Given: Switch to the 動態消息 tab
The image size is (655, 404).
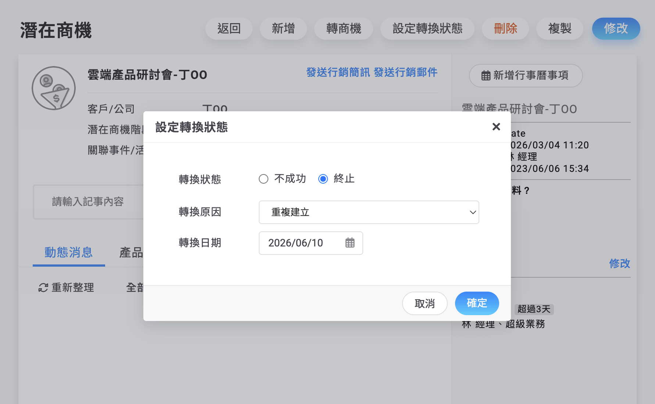Looking at the screenshot, I should click(69, 253).
